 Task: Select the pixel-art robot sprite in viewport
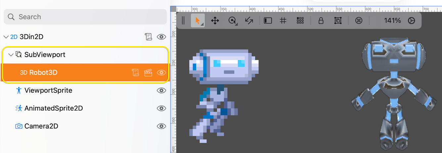coord(224,96)
